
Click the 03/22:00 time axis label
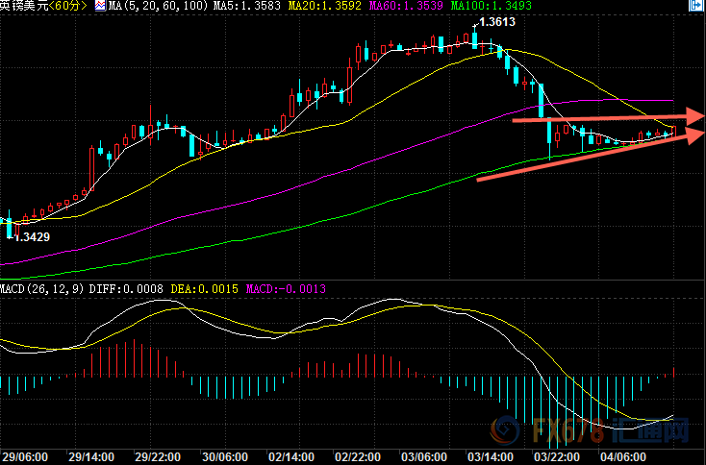pos(557,457)
